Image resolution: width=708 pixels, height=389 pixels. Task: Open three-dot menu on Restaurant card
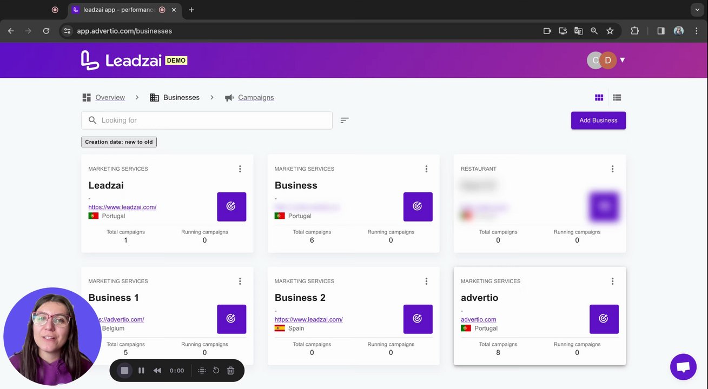point(612,169)
